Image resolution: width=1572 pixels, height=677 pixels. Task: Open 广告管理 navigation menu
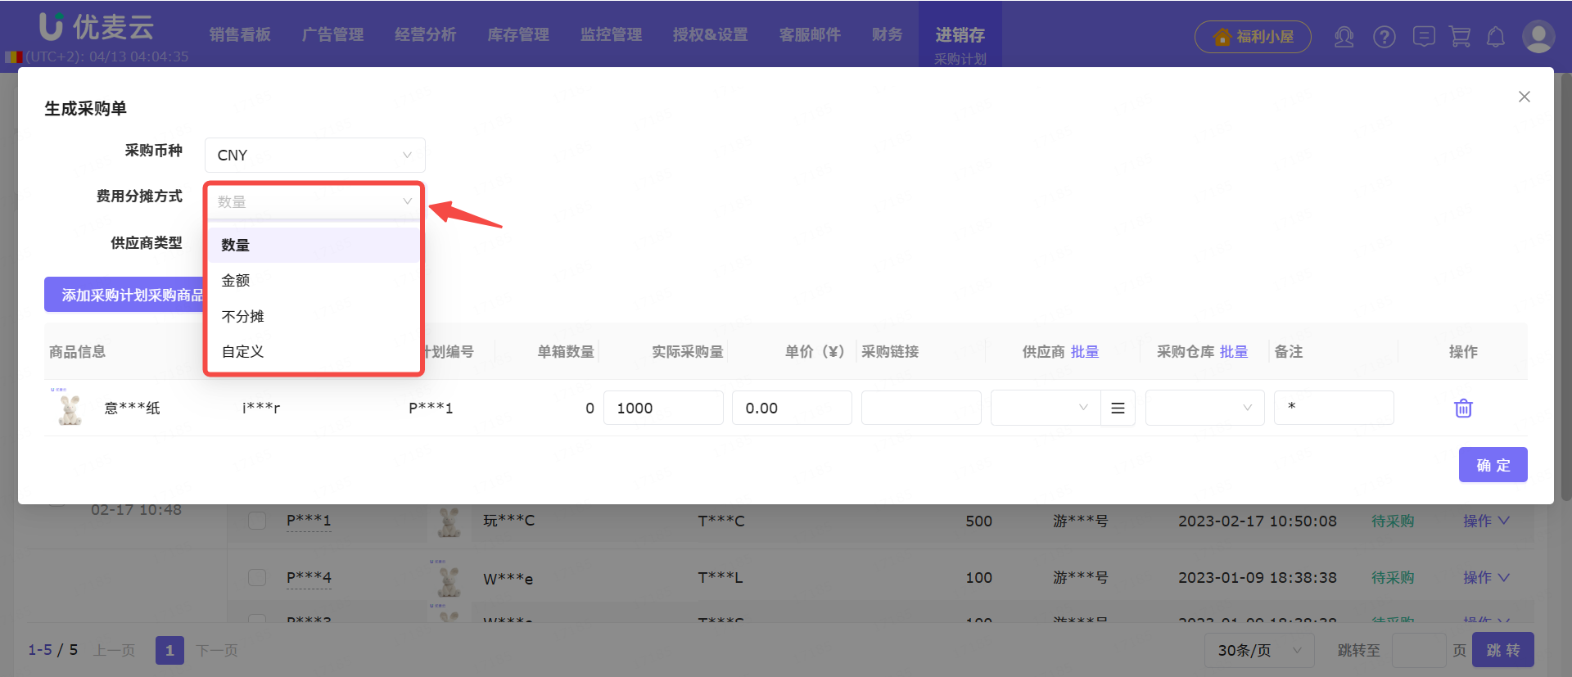pos(332,34)
